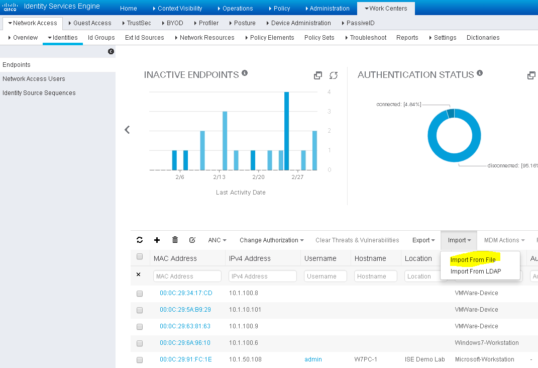Click the admin username link
The width and height of the screenshot is (538, 368).
coord(313,359)
